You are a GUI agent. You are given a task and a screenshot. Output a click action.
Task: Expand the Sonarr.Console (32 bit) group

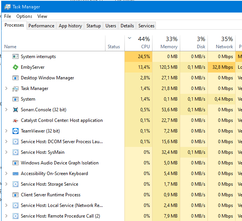click(6, 110)
